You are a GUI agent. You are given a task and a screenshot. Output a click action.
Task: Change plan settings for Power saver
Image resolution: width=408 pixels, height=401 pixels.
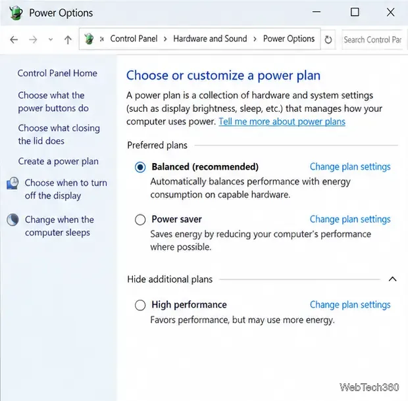[x=350, y=220]
